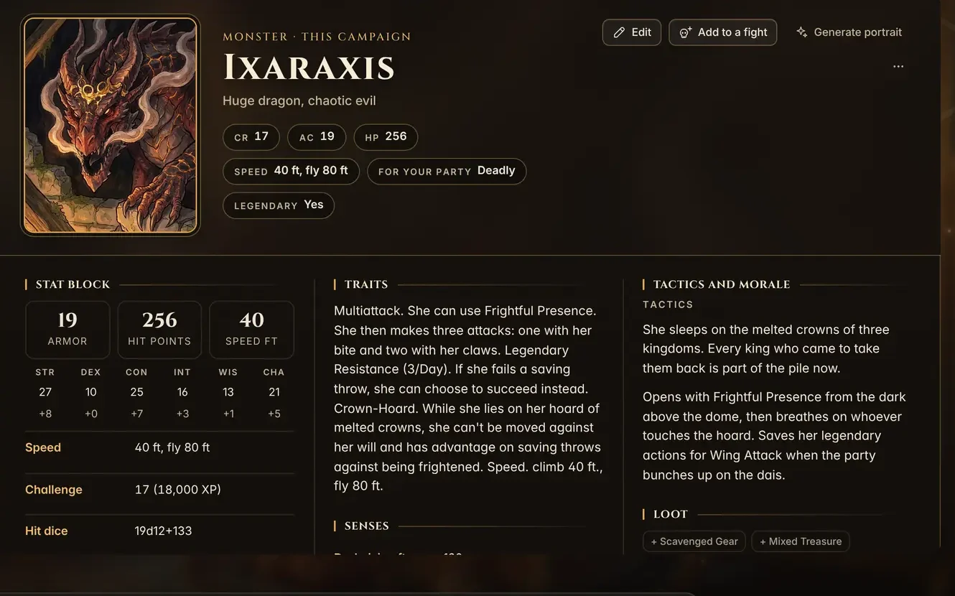955x596 pixels.
Task: Add Scavenged Gear loot
Action: [694, 541]
